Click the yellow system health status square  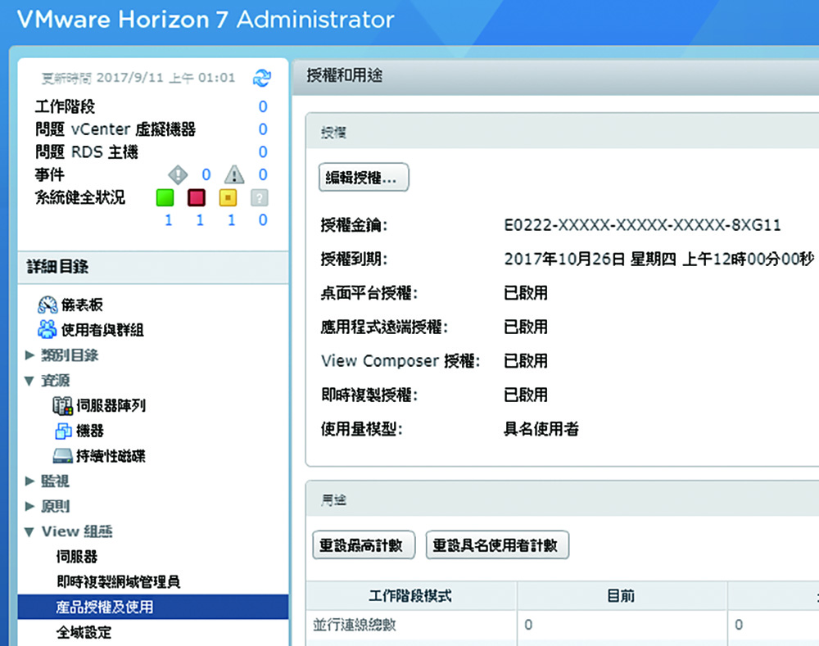pos(228,197)
